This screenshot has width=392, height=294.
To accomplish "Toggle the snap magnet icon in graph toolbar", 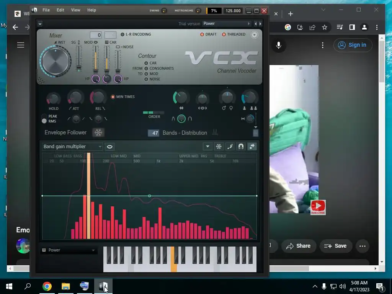I will tap(241, 147).
